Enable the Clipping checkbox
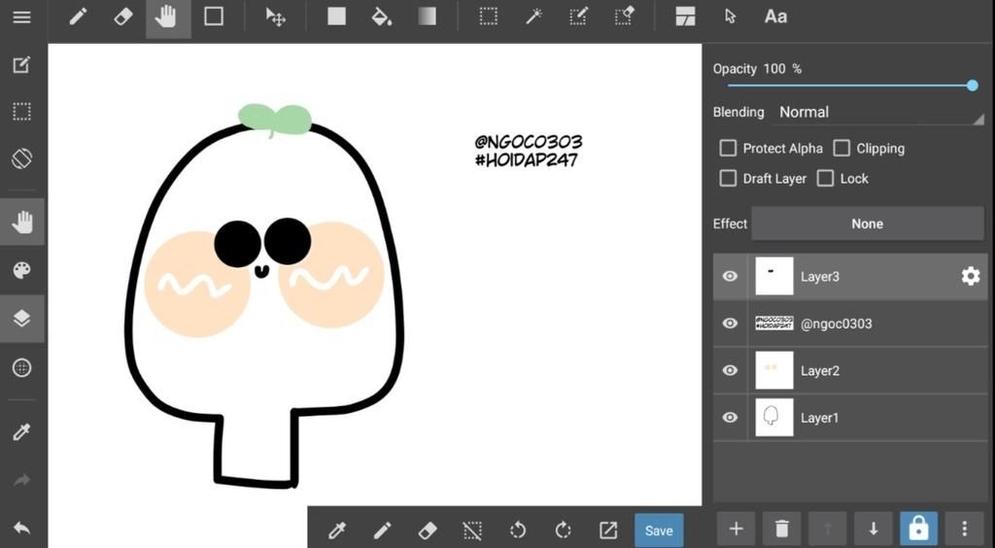This screenshot has height=548, width=995. 841,149
